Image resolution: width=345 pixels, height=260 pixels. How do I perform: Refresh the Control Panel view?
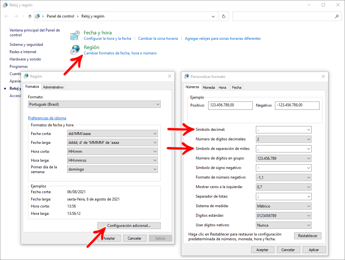(x=223, y=16)
